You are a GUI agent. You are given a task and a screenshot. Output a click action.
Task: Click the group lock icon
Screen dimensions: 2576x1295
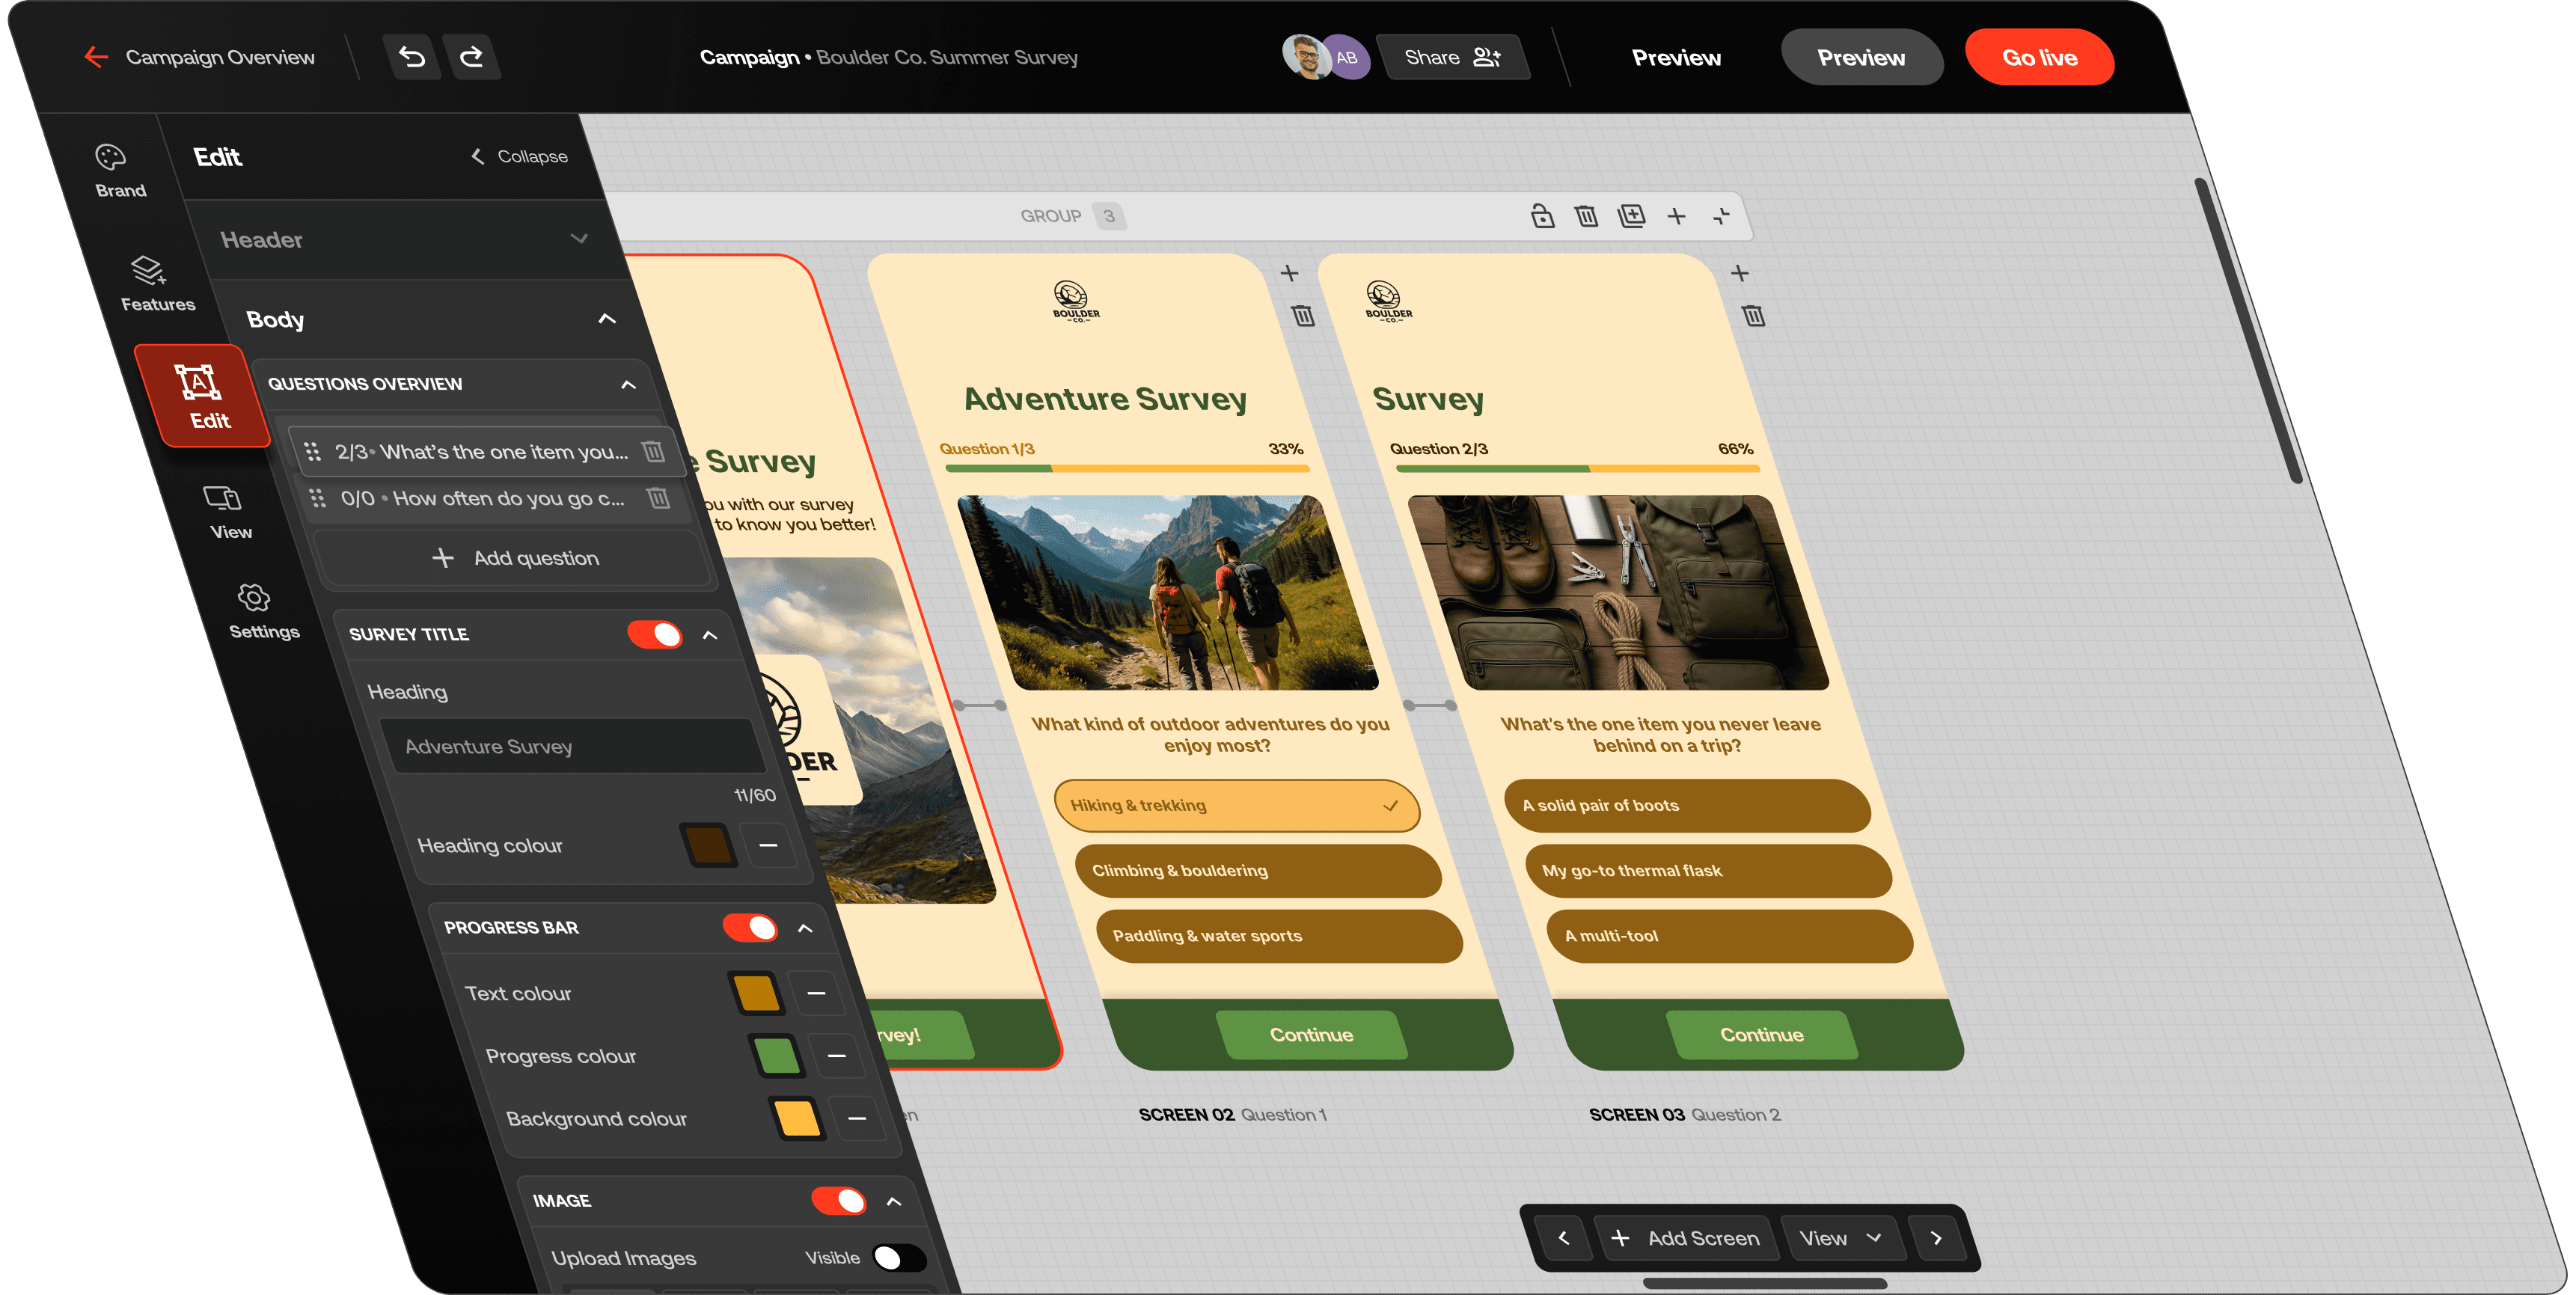click(x=1542, y=216)
